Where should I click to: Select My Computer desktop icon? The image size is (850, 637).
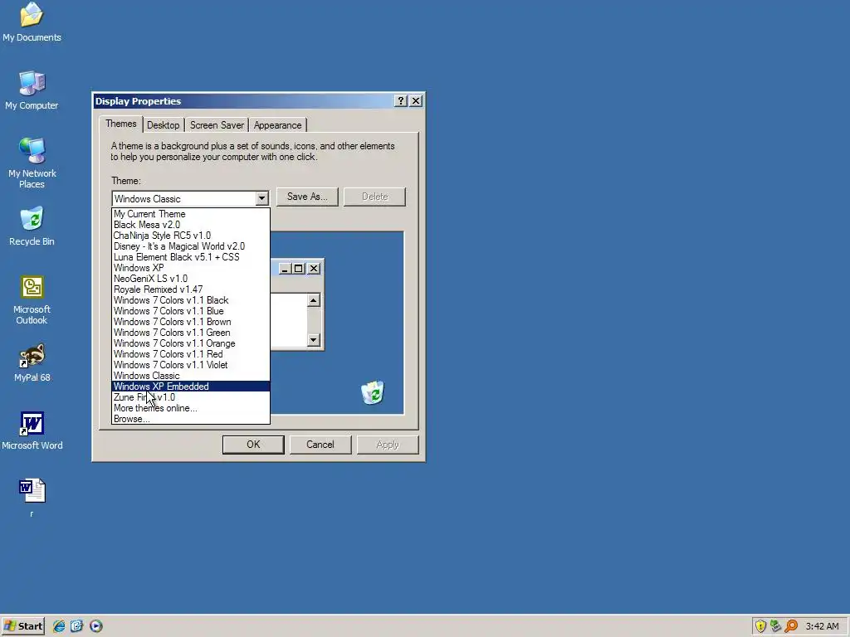32,90
